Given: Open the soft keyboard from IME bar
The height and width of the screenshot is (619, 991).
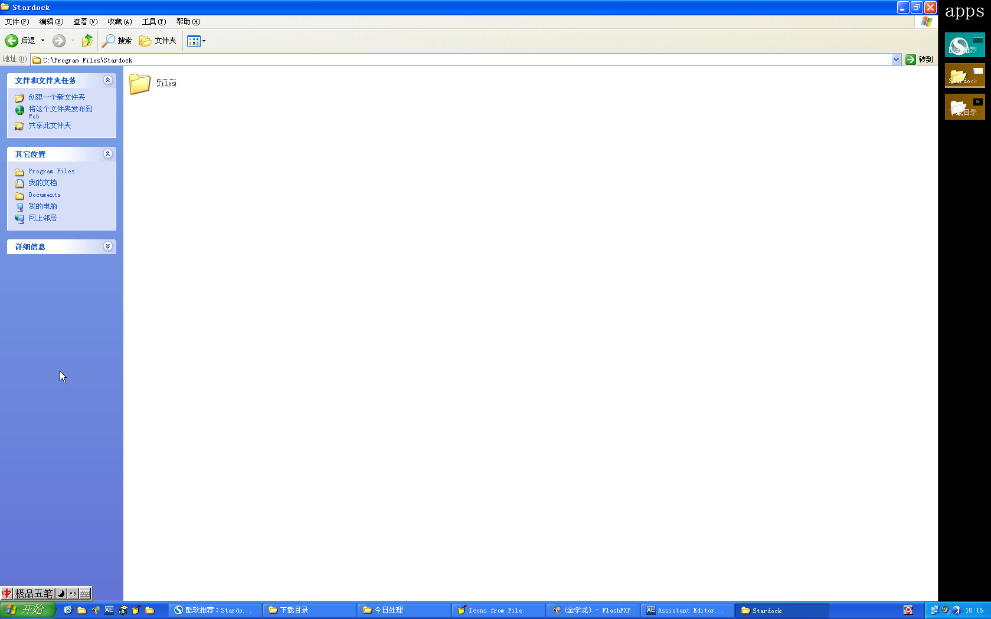Looking at the screenshot, I should pyautogui.click(x=85, y=594).
